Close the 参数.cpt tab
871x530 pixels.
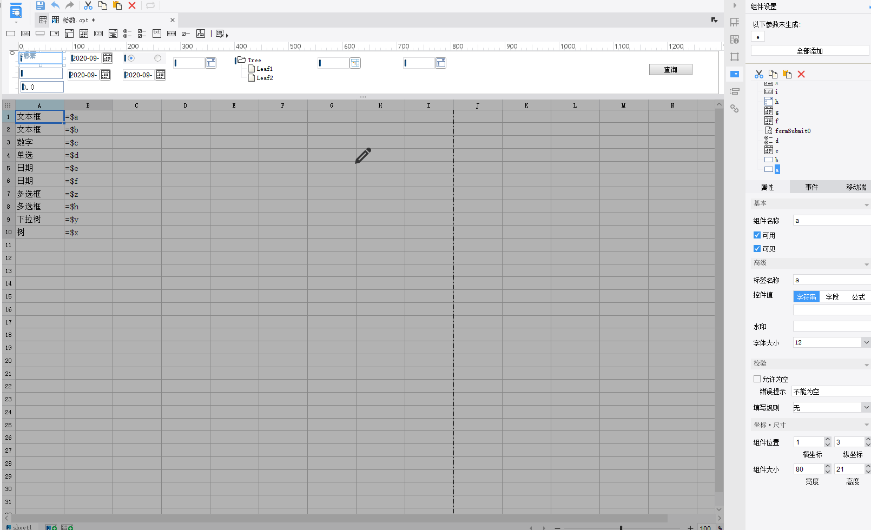(173, 20)
